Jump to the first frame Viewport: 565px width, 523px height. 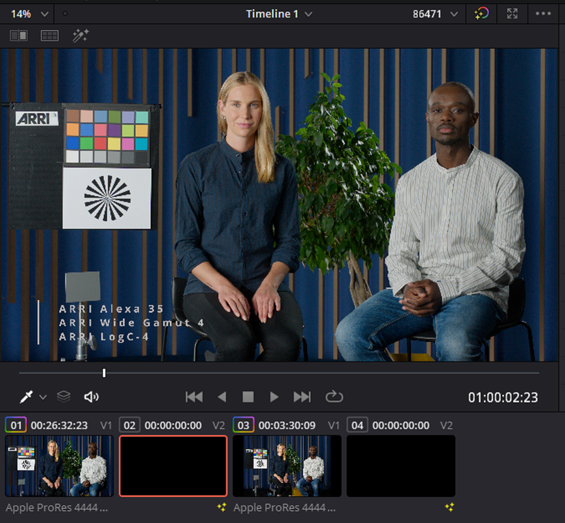(194, 397)
